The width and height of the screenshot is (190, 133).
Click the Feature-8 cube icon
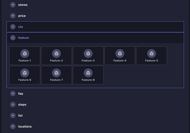[x=88, y=73]
